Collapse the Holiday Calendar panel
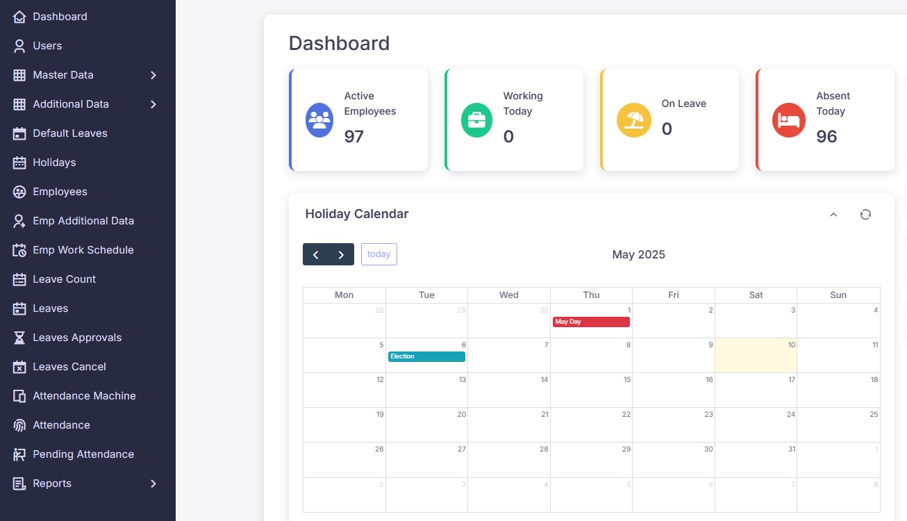Viewport: 907px width, 521px height. coord(833,215)
